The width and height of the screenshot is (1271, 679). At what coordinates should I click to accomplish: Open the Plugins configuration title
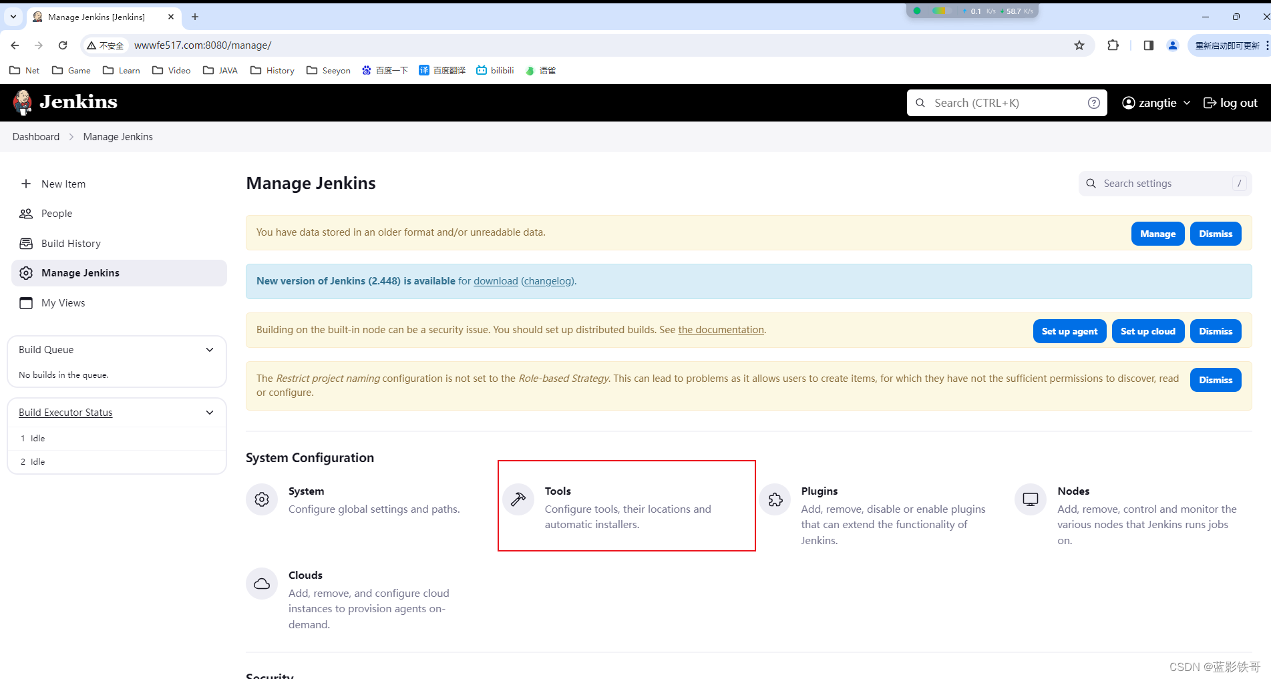coord(820,491)
